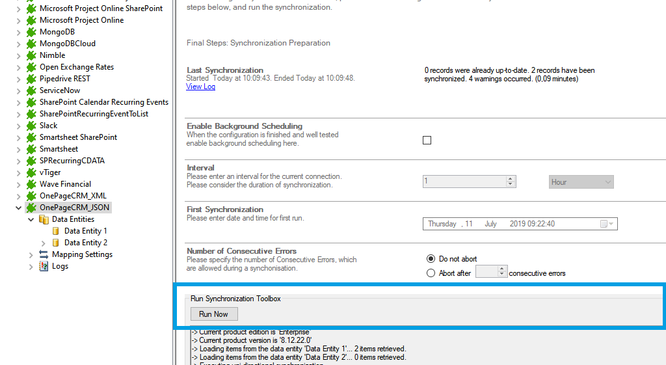Select OnePageCRM_XML in the connection tree
This screenshot has height=365, width=666.
pos(73,196)
